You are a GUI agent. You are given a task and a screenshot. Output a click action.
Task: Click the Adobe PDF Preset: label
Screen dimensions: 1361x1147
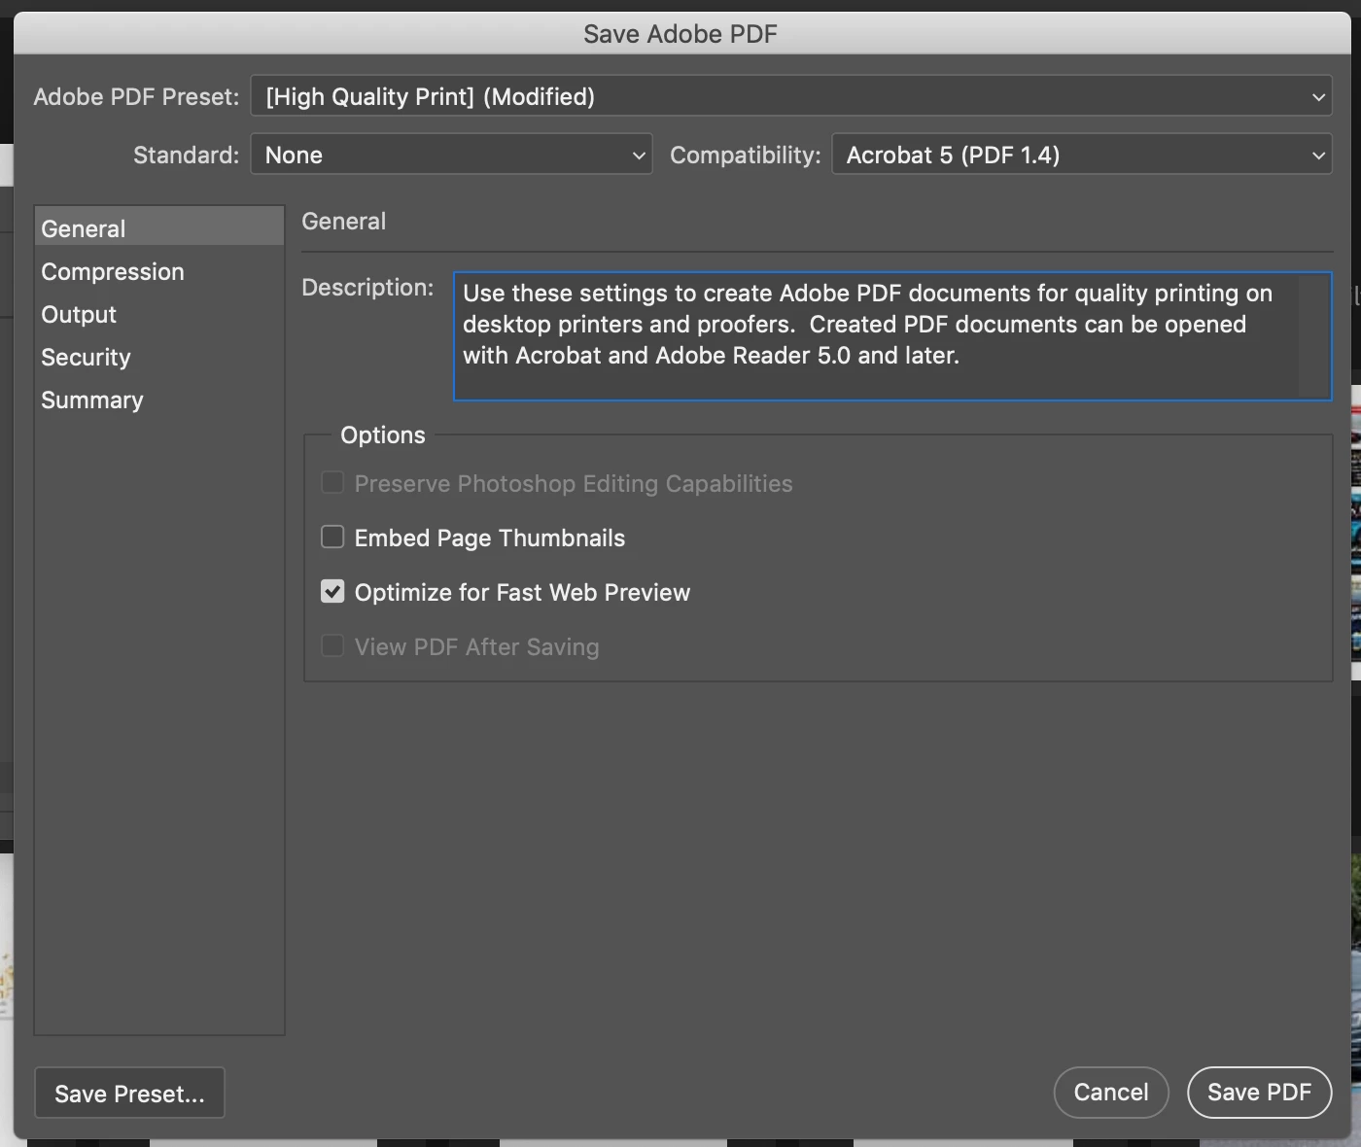(136, 97)
